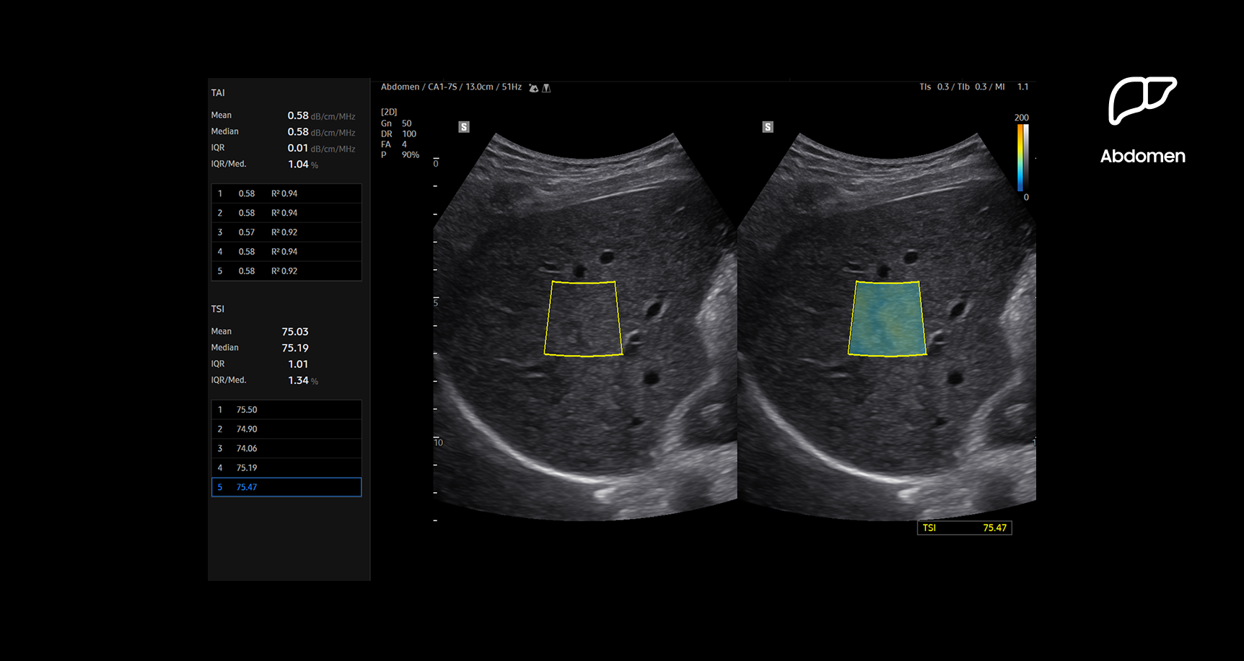The width and height of the screenshot is (1244, 661).
Task: Click the TSI 75.47 result box
Action: (x=964, y=528)
